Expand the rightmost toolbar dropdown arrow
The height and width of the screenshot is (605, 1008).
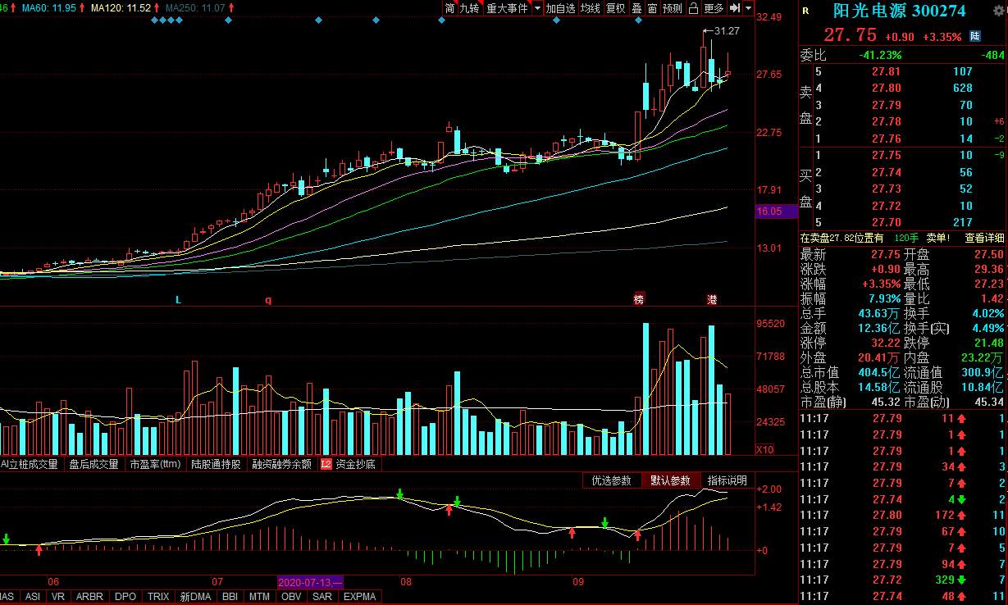[x=748, y=8]
